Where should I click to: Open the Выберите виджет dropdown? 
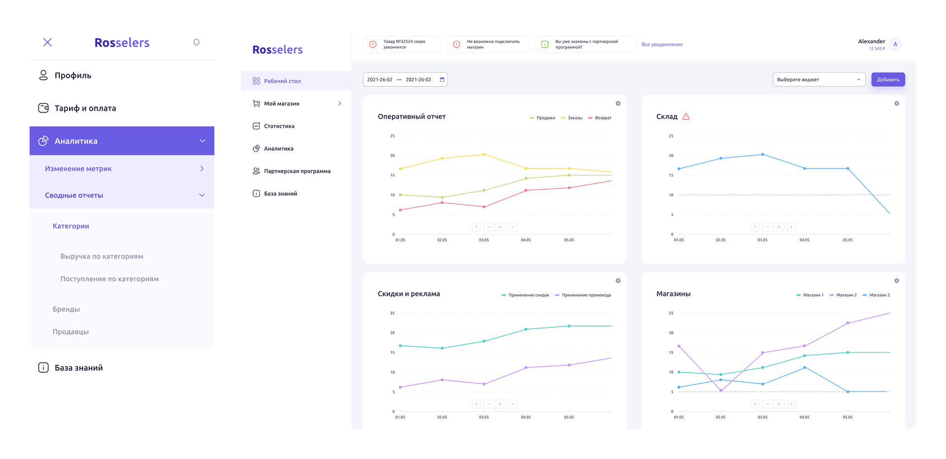click(x=818, y=80)
